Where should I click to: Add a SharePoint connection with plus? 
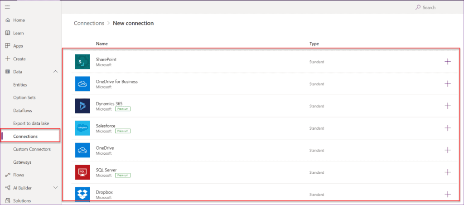point(448,62)
